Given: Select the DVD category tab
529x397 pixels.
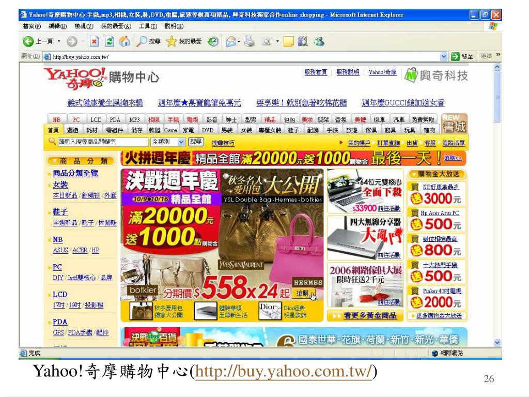Looking at the screenshot, I should coord(208,130).
